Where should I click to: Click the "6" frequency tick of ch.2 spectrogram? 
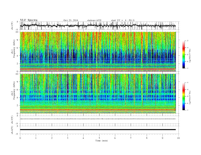pyautogui.click(x=18, y=90)
